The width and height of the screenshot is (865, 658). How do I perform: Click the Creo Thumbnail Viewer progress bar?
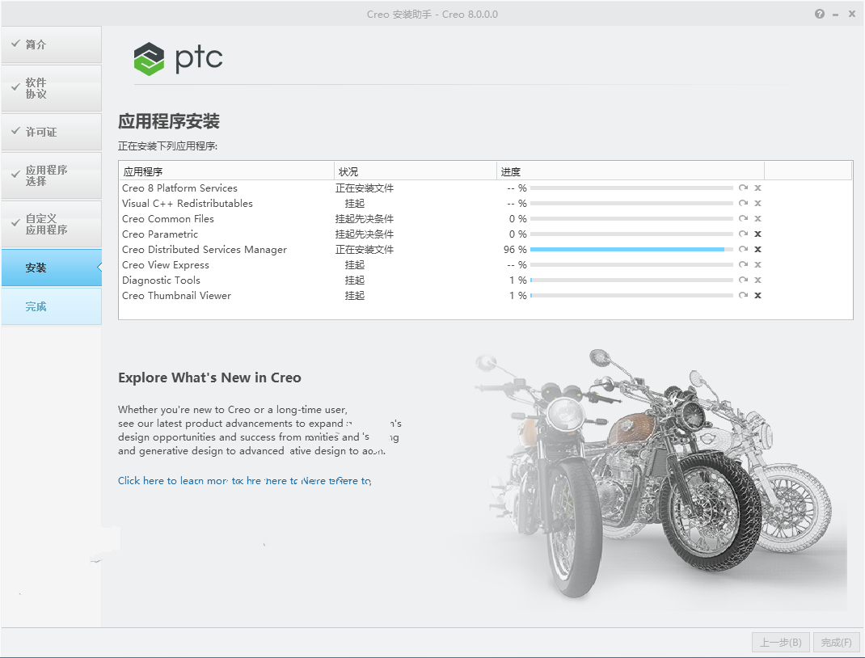[631, 296]
